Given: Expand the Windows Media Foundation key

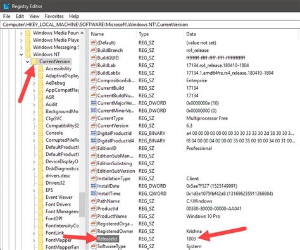Looking at the screenshot, I should tap(21, 33).
